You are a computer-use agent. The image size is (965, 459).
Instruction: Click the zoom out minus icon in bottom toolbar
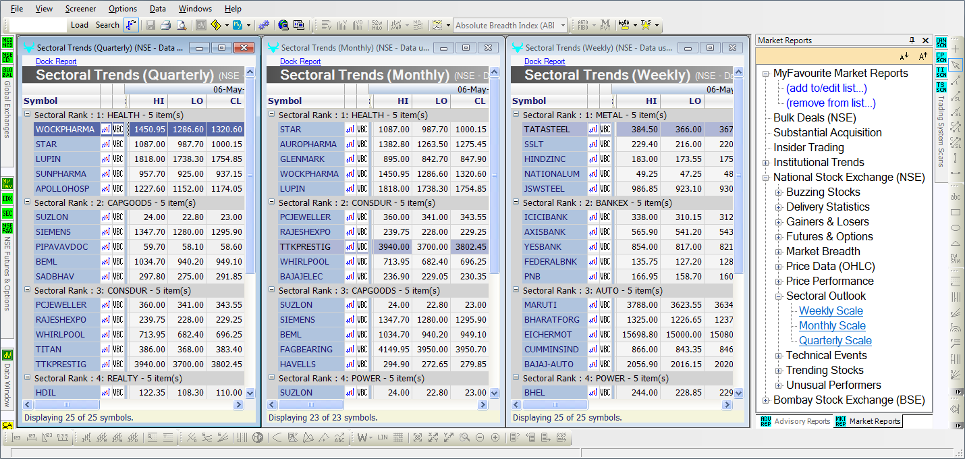point(480,437)
